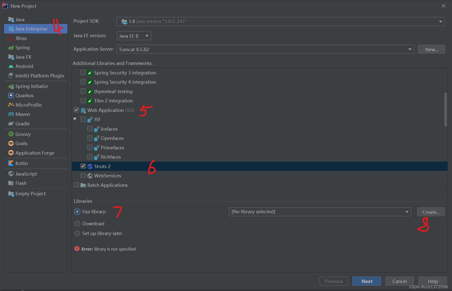Click the Java FX folder icon
Image resolution: width=452 pixels, height=291 pixels.
click(11, 57)
